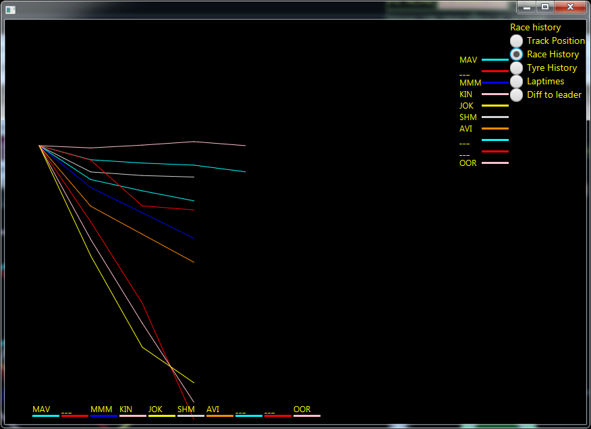The height and width of the screenshot is (429, 591).
Task: Click the window icon in the title bar
Action: pos(11,10)
